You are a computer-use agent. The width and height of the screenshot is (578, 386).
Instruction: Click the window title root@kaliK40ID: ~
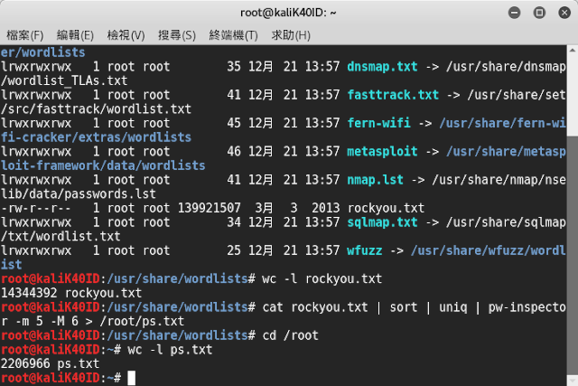(288, 13)
